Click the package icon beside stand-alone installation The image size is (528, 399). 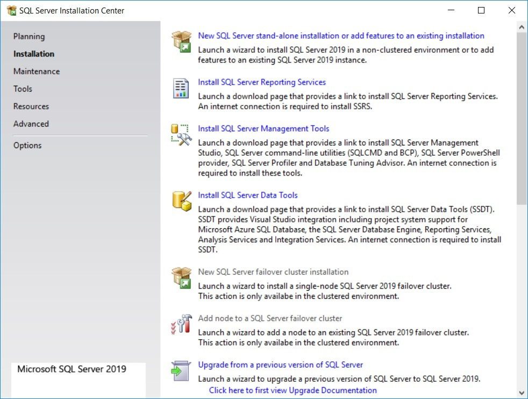pos(181,41)
